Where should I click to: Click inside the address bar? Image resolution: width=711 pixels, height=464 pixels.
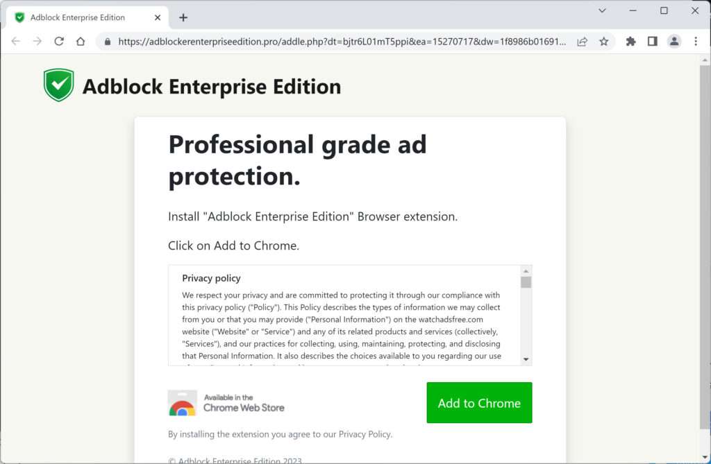point(312,41)
